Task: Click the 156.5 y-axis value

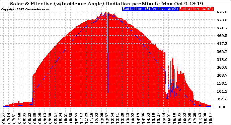Action: (222, 83)
